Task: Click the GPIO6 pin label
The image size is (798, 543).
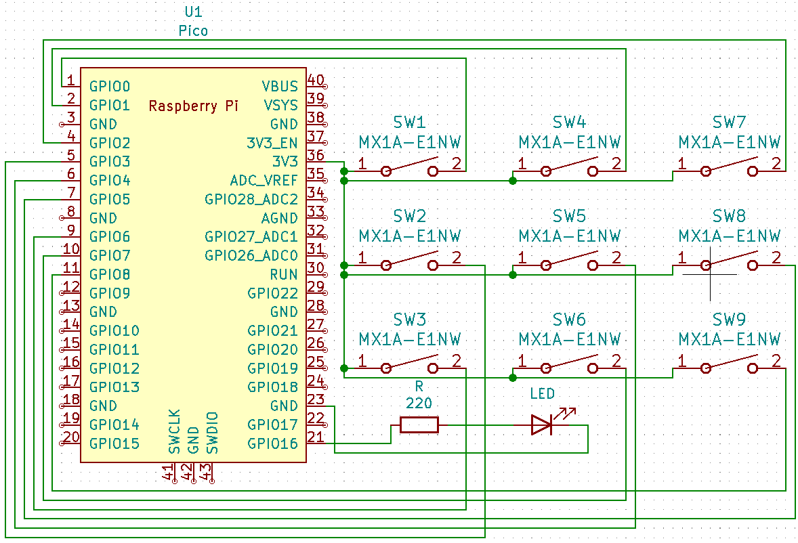Action: pos(110,237)
